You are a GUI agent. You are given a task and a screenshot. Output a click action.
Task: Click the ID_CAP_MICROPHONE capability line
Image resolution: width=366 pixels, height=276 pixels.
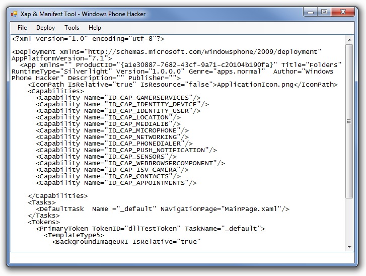click(x=112, y=130)
